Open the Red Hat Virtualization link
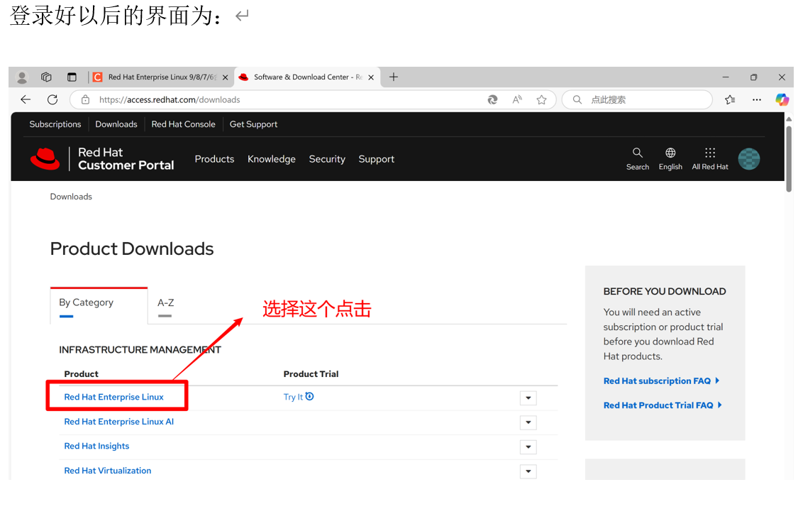 [x=107, y=470]
